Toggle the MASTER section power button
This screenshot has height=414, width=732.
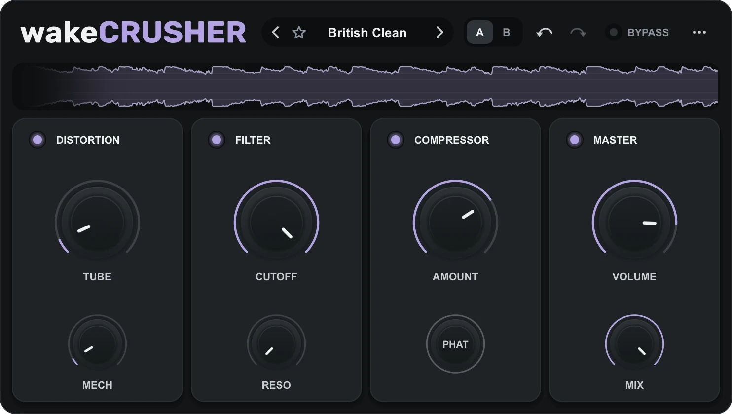tap(575, 140)
